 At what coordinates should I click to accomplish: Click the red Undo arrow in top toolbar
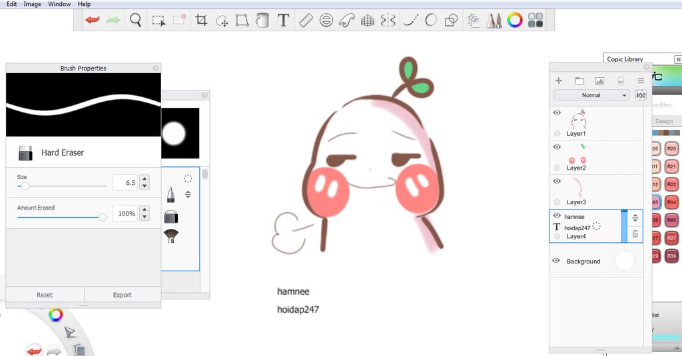92,20
